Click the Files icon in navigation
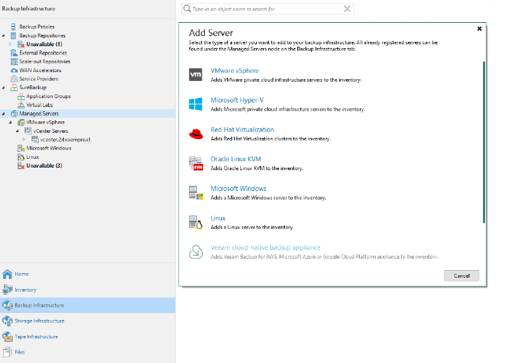This screenshot has height=363, width=506. 8,352
